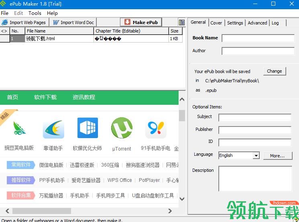The image size is (299, 222).
Task: Click the 迅雷极速版 link
Action: point(82,165)
